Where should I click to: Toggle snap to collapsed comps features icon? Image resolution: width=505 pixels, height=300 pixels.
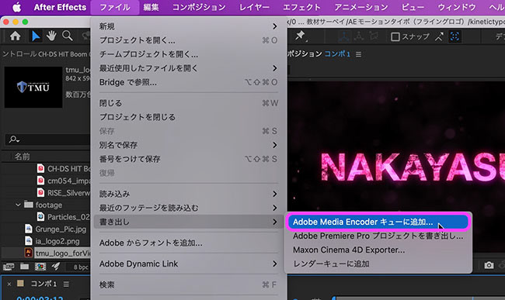click(x=454, y=36)
